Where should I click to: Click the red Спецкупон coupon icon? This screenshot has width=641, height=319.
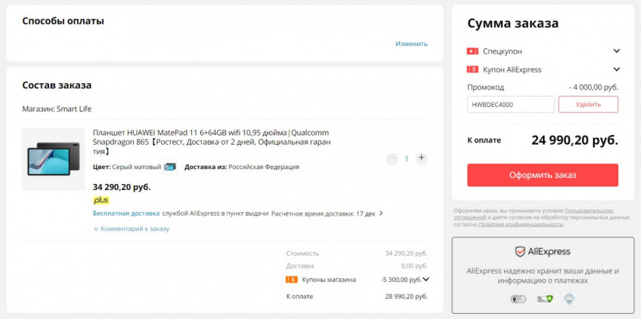(472, 51)
